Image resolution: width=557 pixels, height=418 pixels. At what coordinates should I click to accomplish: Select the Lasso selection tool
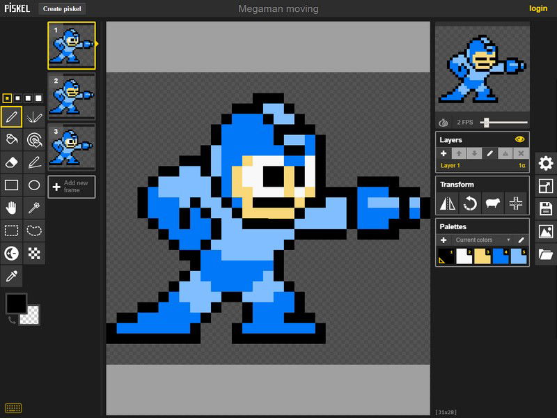coord(34,231)
